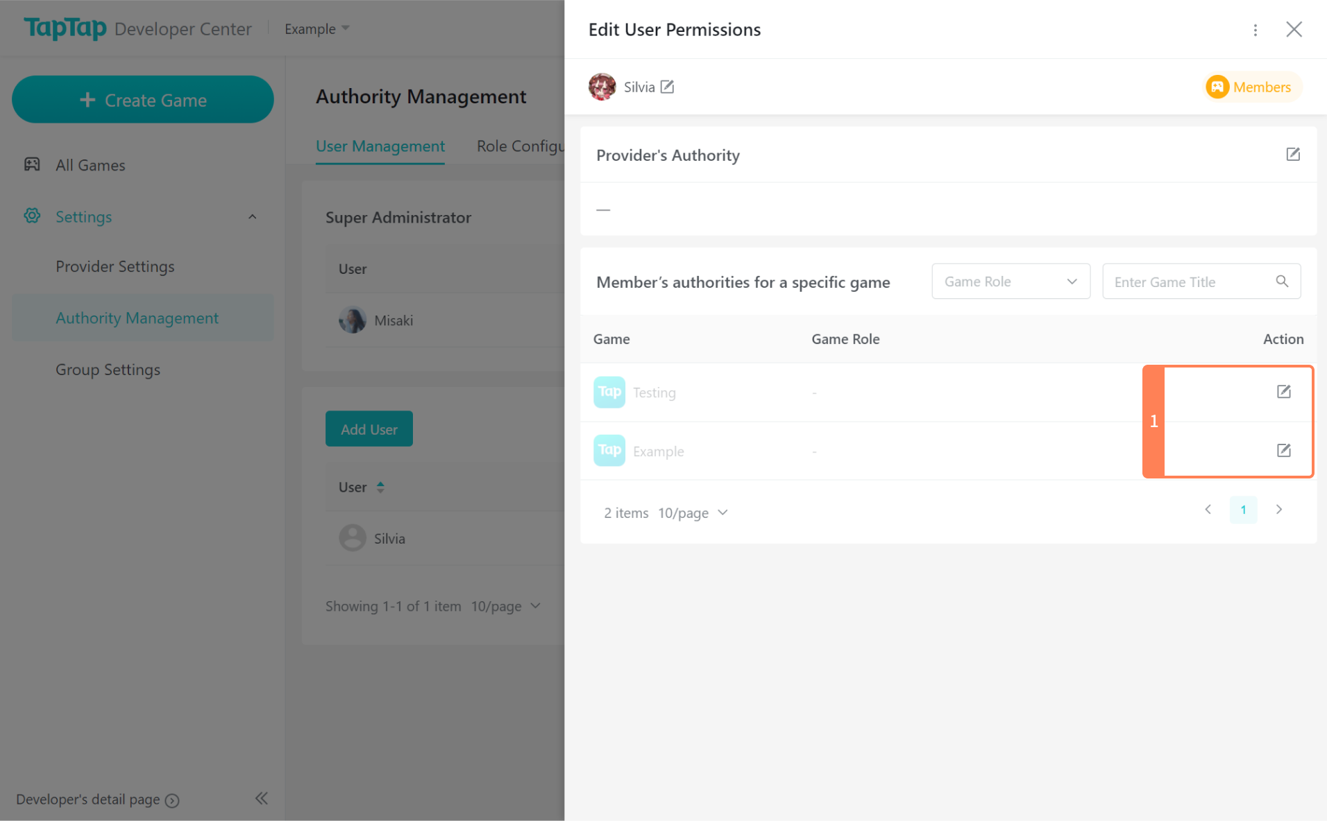This screenshot has width=1327, height=821.
Task: Click the Developer's detail page arrow icon
Action: click(x=172, y=800)
